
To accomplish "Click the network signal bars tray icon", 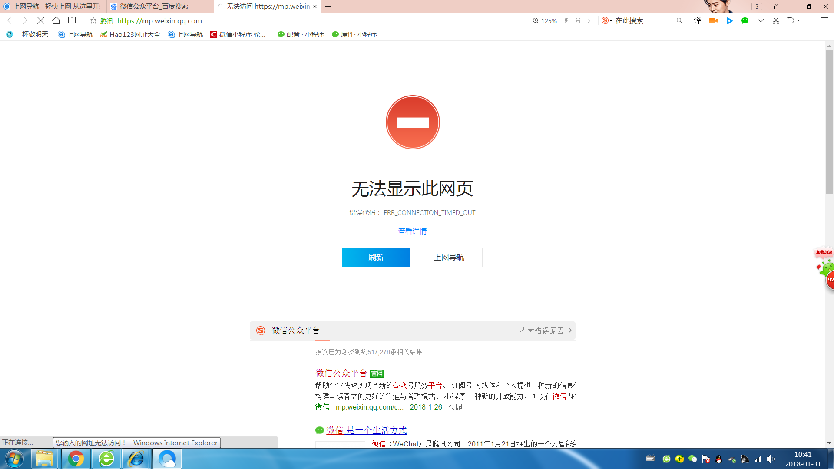I will click(758, 459).
